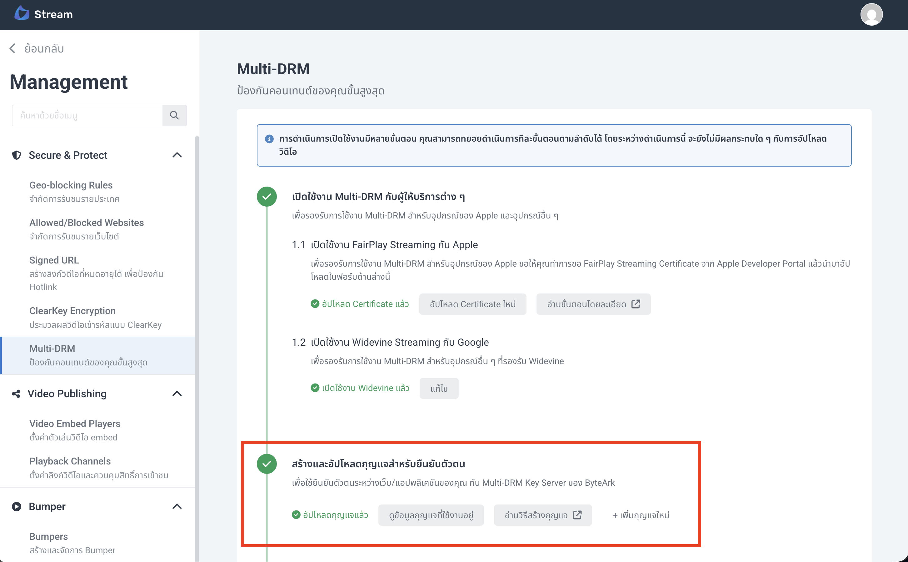Click the Stream logo icon
Image resolution: width=908 pixels, height=562 pixels.
22,14
